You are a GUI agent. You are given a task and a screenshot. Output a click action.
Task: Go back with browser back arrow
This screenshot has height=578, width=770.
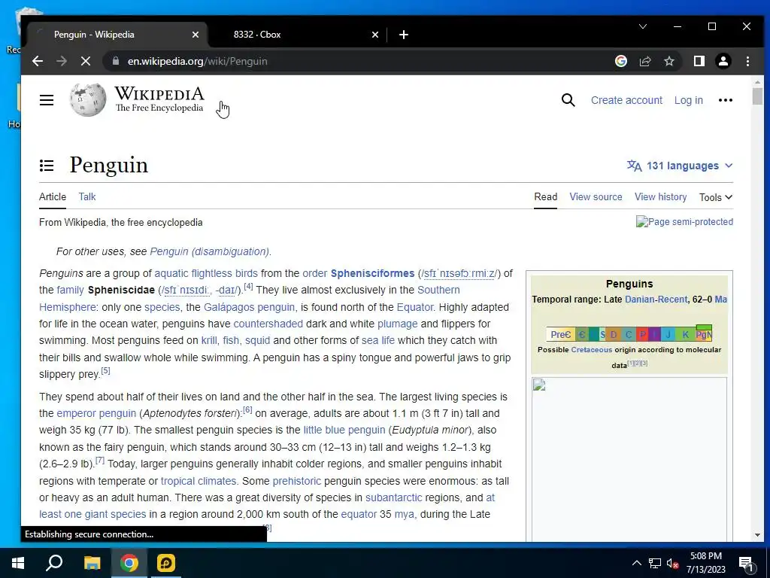click(38, 62)
